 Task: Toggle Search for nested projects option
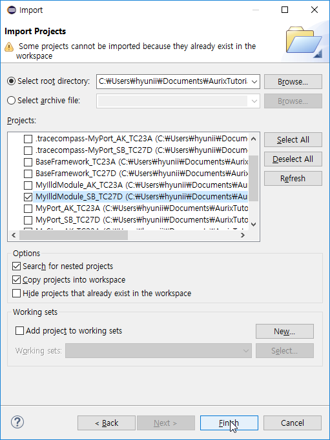click(16, 266)
